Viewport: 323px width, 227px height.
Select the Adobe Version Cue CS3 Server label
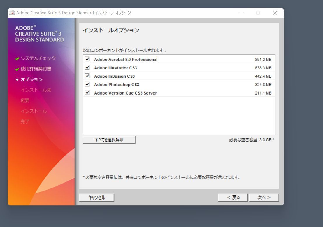tap(125, 93)
